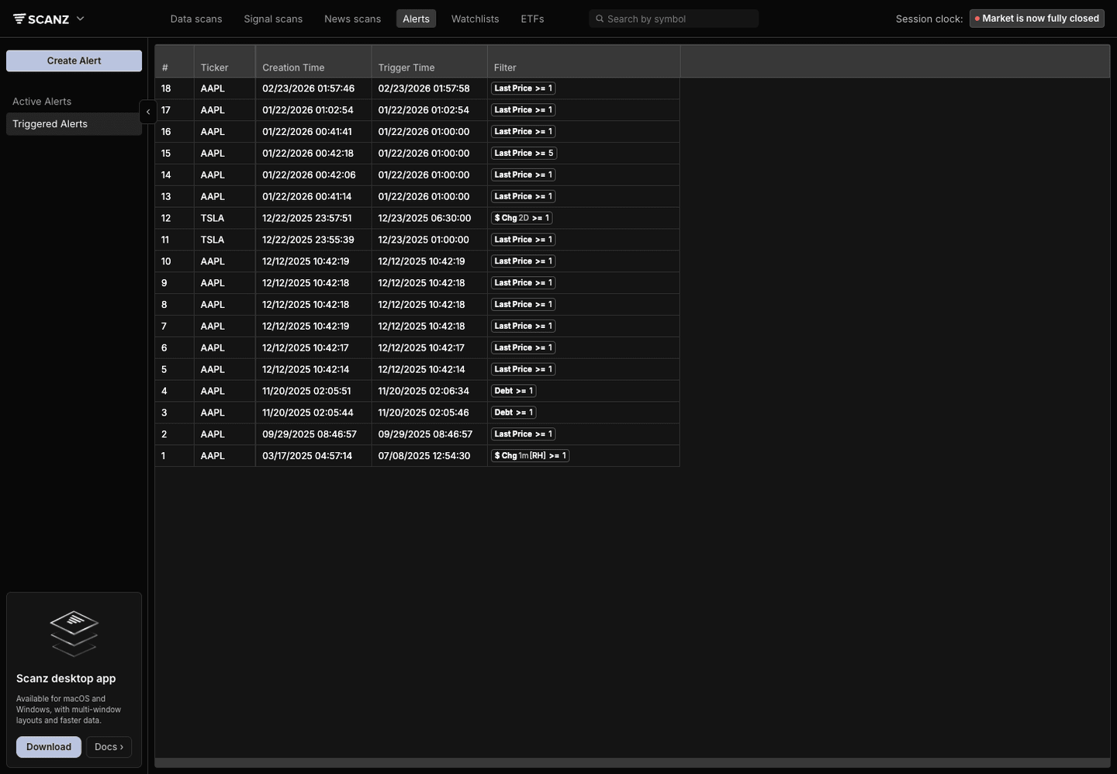Screen dimensions: 1117x774
Task: Open the Data scans tab
Action: 196,19
